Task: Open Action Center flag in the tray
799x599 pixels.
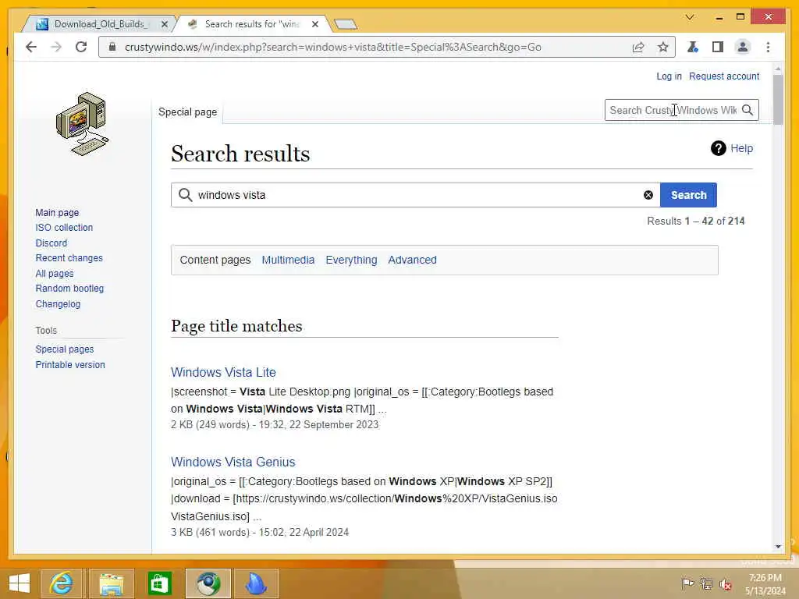Action: [x=687, y=583]
